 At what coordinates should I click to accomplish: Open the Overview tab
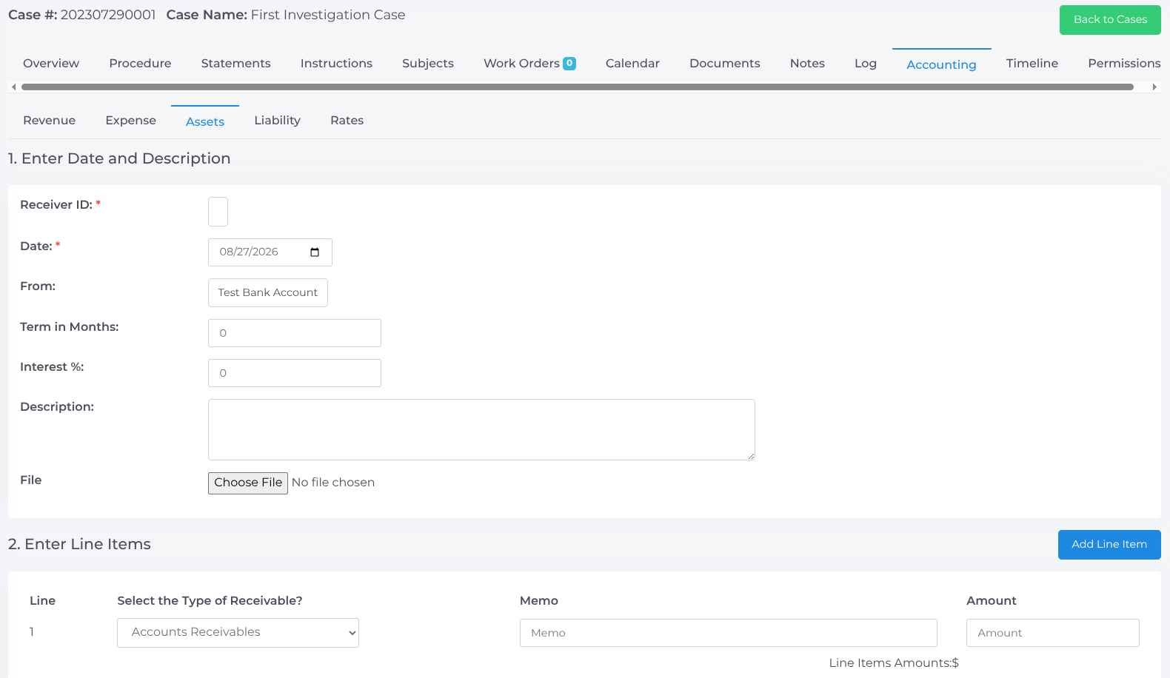51,64
